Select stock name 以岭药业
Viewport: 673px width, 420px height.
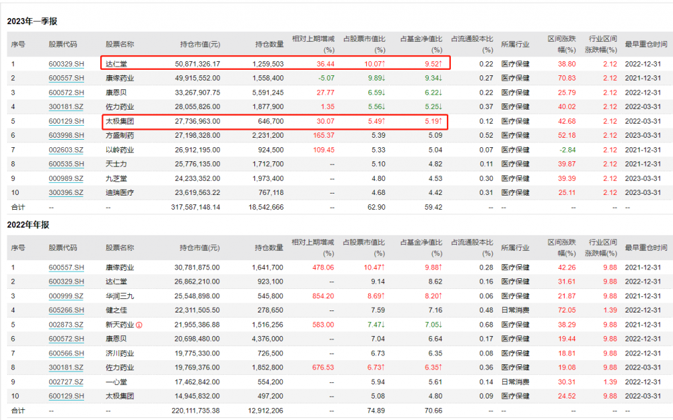pos(120,150)
